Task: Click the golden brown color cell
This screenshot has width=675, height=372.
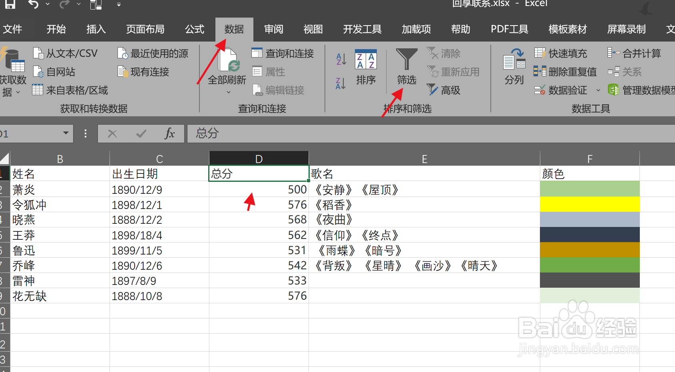Action: click(x=590, y=250)
